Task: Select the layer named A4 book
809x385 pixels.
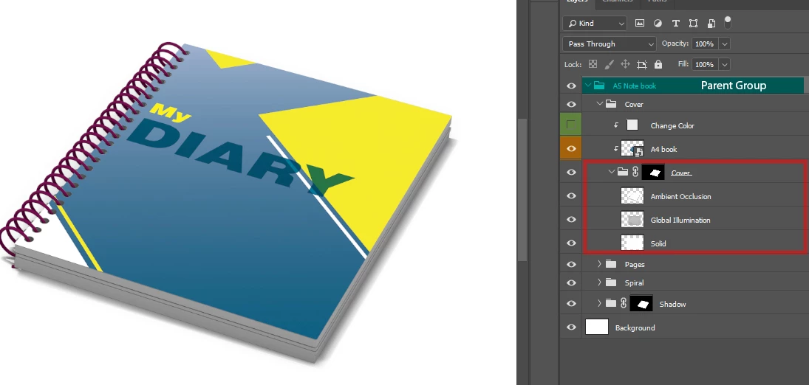Action: [x=663, y=149]
